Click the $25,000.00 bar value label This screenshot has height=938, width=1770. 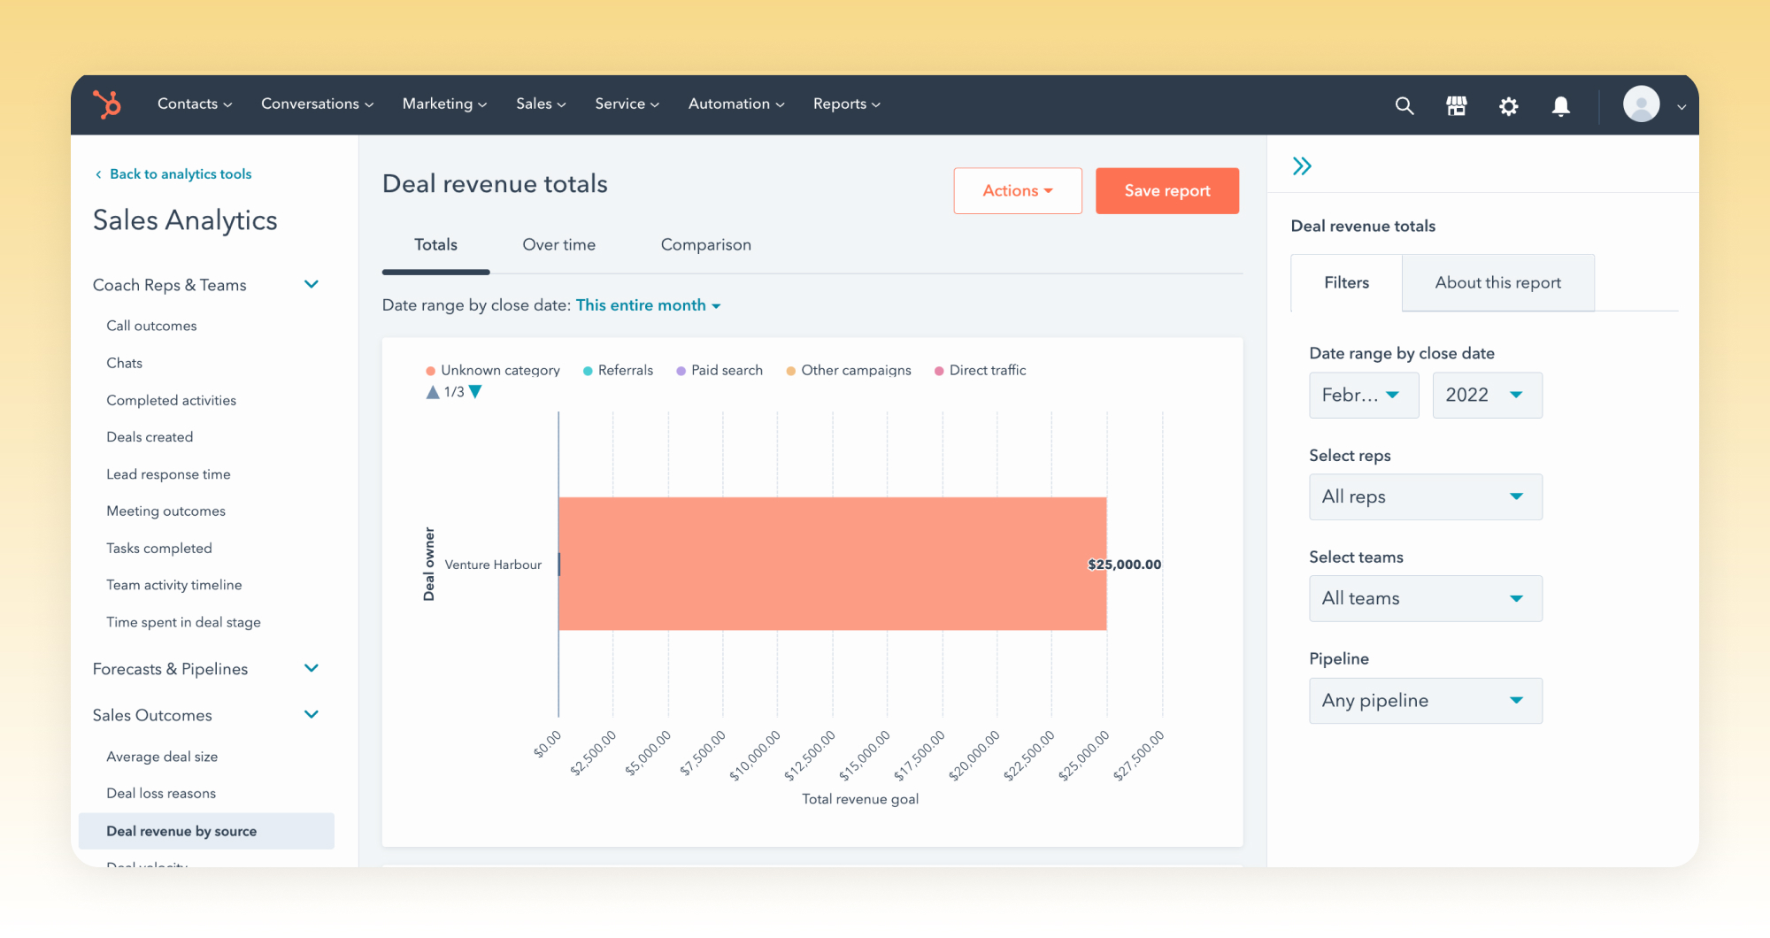coord(1124,565)
